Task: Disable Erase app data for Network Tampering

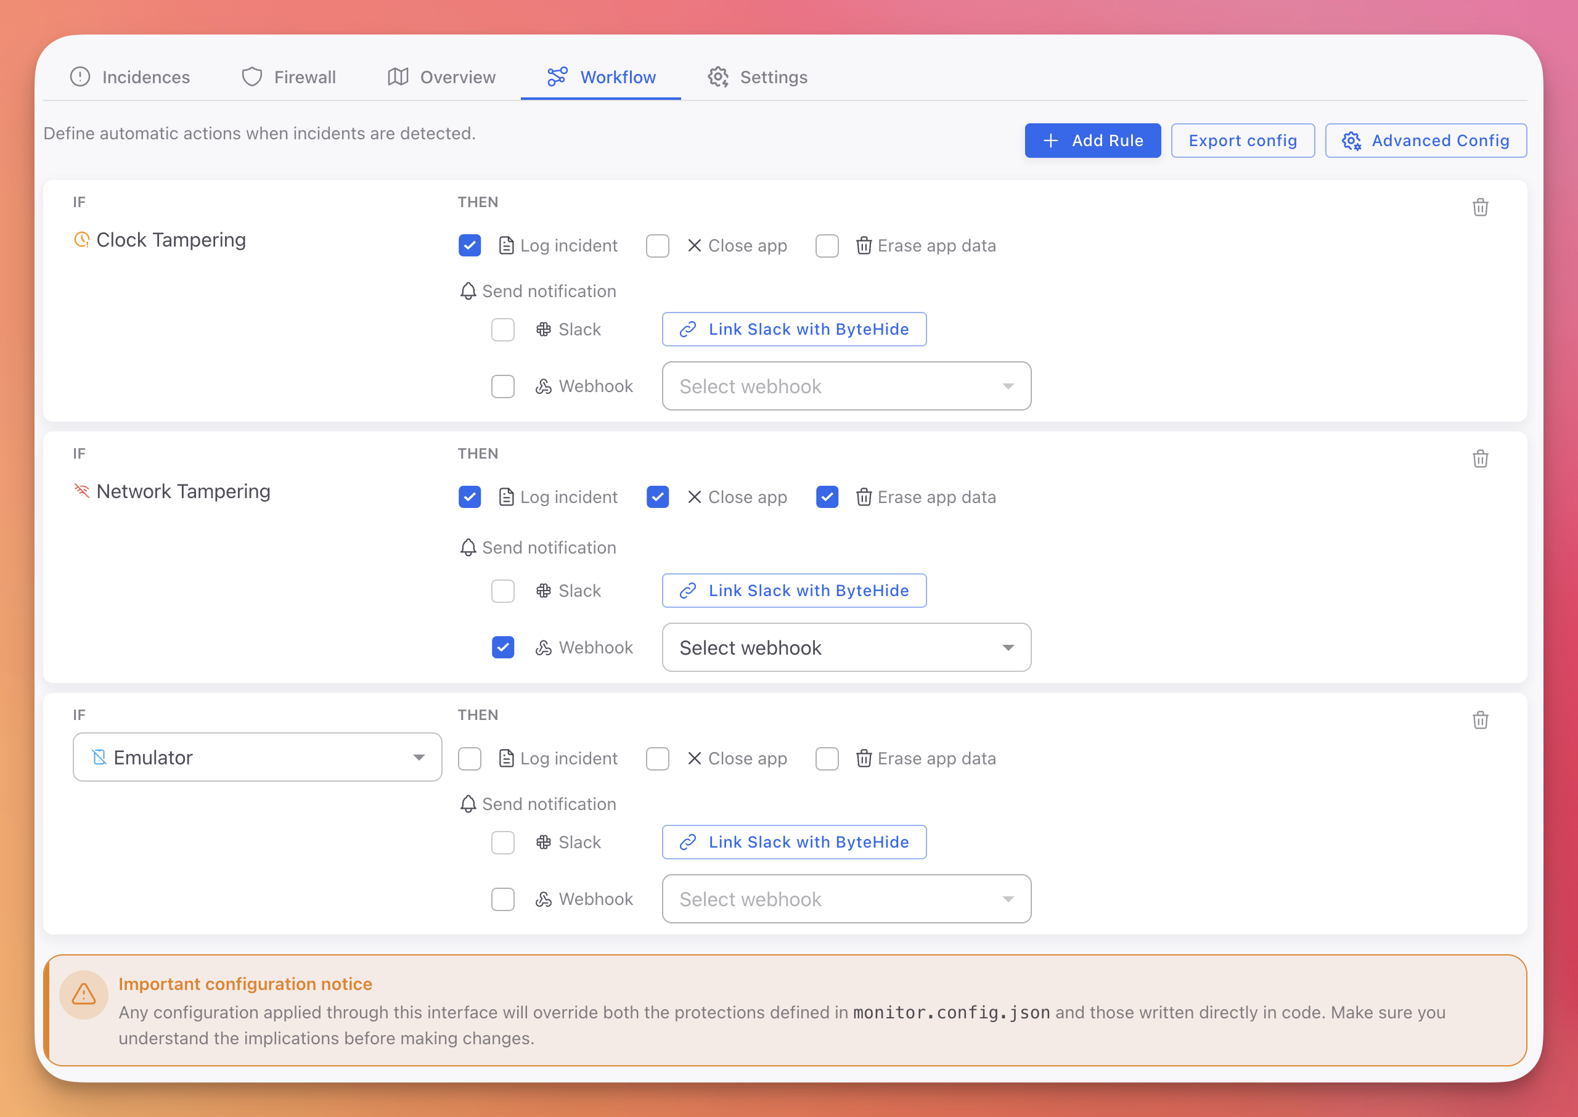Action: coord(827,497)
